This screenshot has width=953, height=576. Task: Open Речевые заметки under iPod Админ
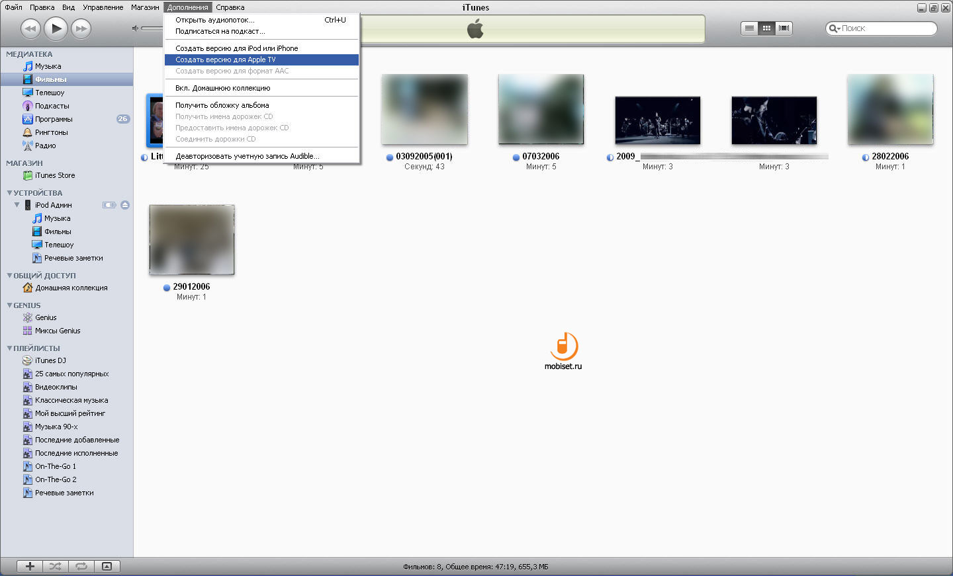73,258
